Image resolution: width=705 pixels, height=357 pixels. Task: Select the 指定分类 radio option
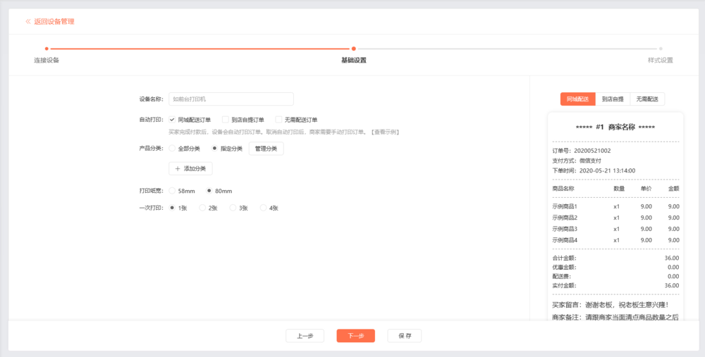coord(214,149)
